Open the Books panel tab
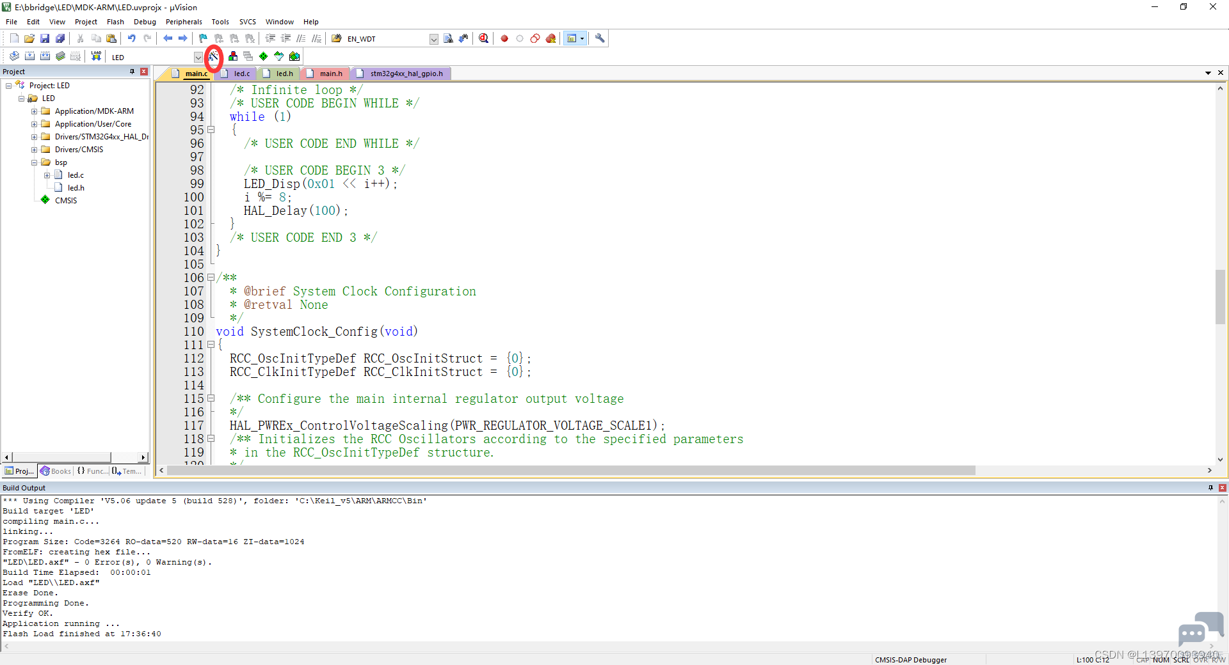 point(56,471)
